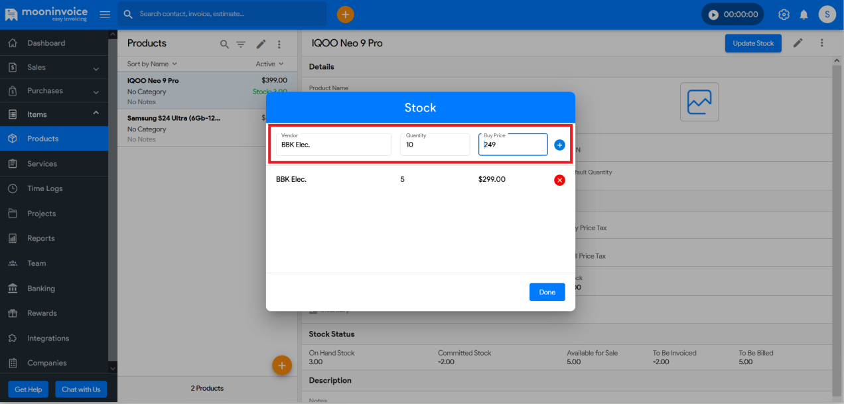Open Integrations in the sidebar
Viewport: 844px width, 404px height.
pyautogui.click(x=54, y=338)
